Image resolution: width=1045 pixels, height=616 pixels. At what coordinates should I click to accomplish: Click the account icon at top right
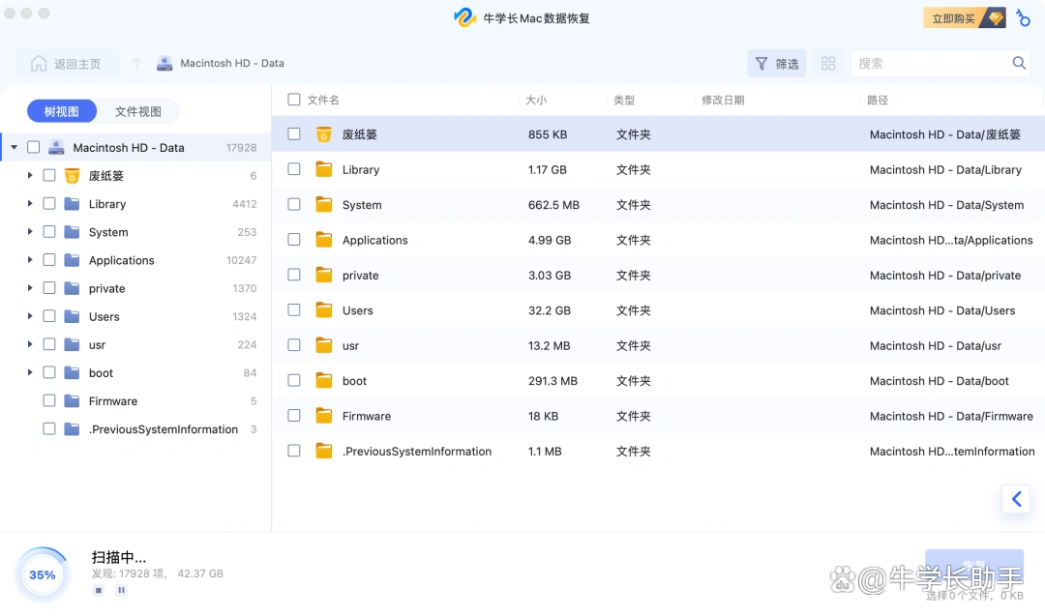[x=1023, y=17]
